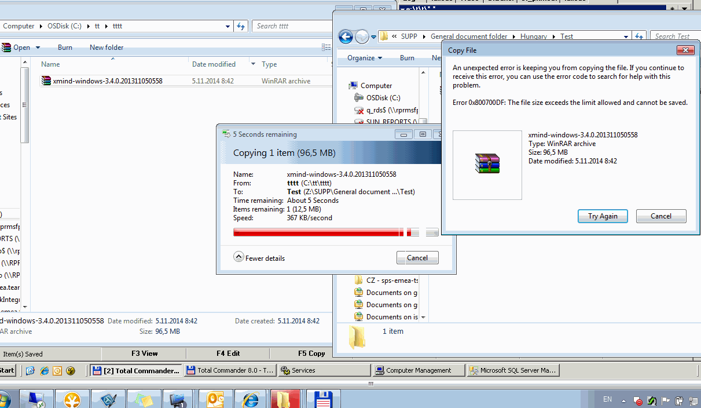Viewport: 701px width, 408px height.
Task: Click the SUPP breadcrumb in address bar
Action: click(409, 37)
